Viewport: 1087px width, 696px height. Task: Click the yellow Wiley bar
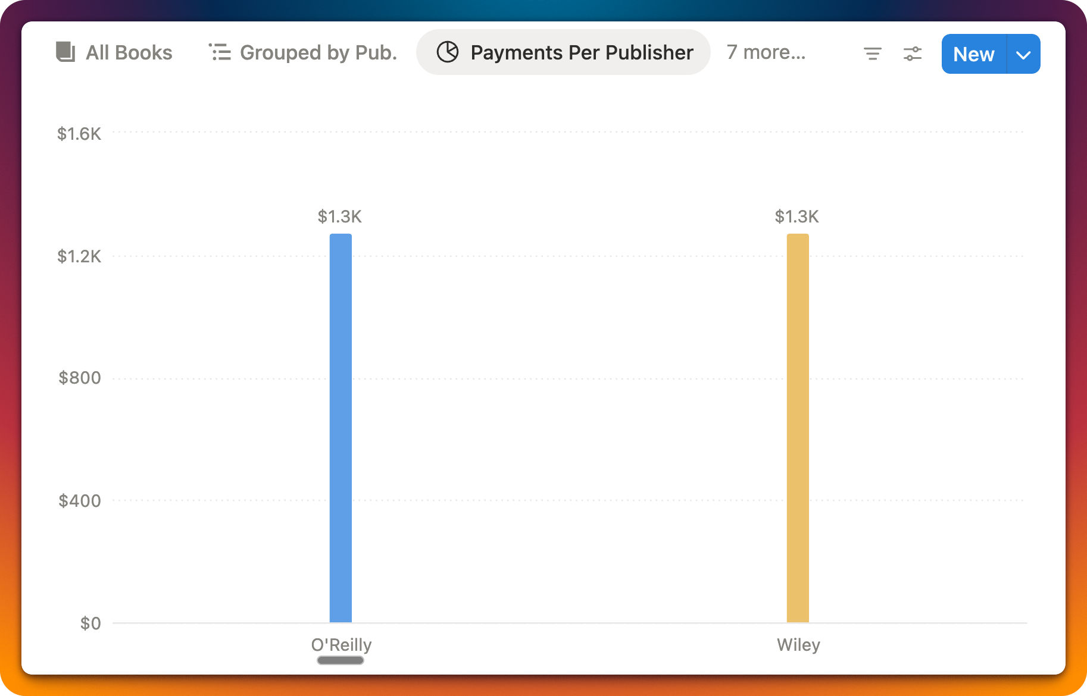click(798, 428)
